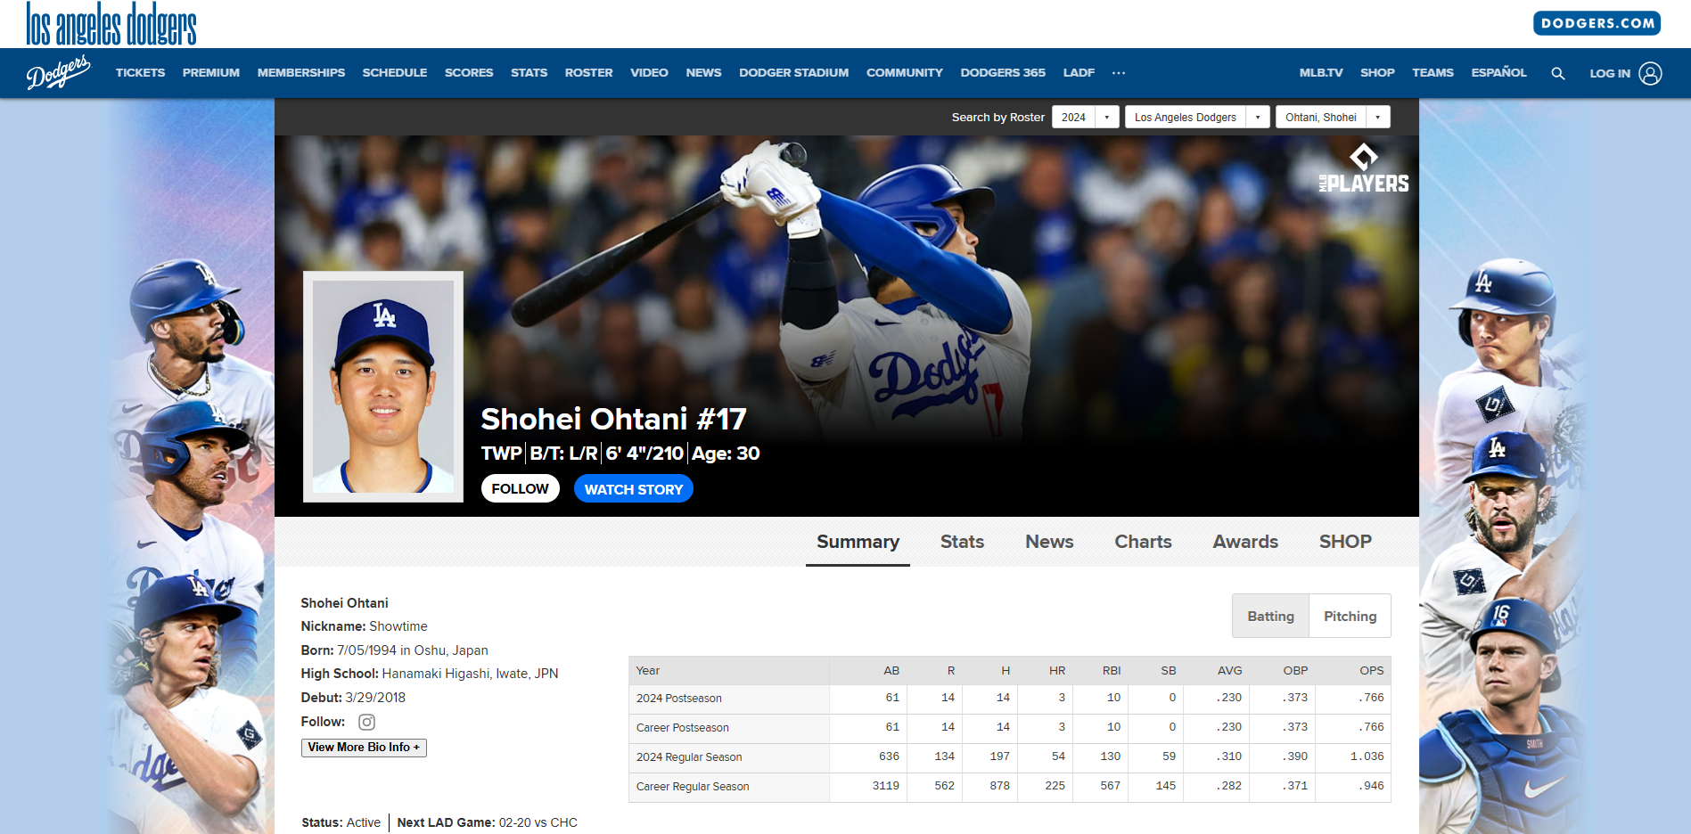Open the more navigation ellipsis menu
Screen dimensions: 1691x834
pyautogui.click(x=1118, y=73)
